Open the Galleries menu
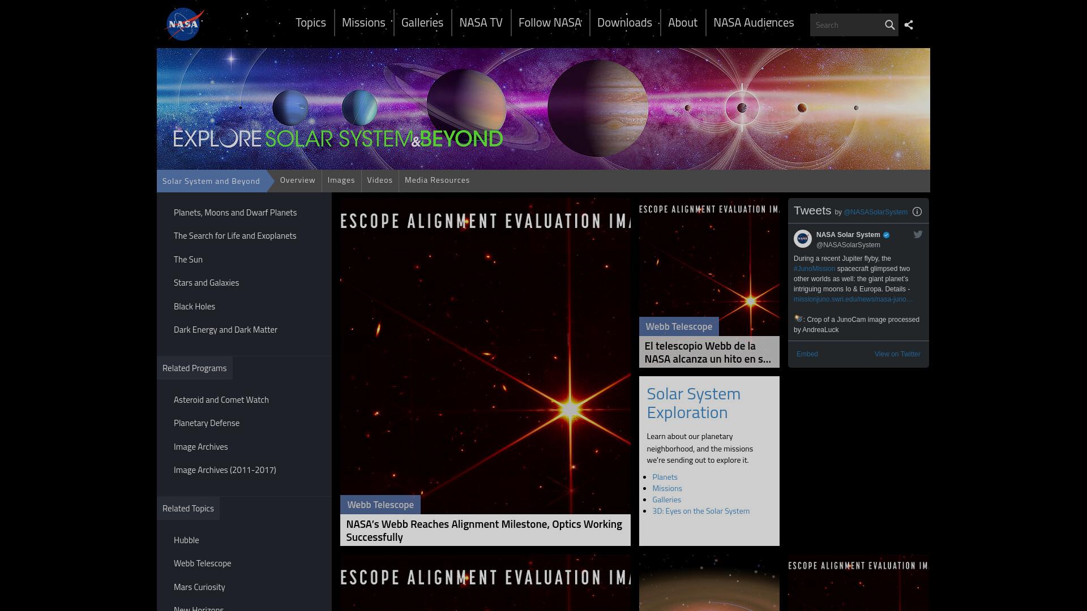This screenshot has width=1087, height=611. 422,23
